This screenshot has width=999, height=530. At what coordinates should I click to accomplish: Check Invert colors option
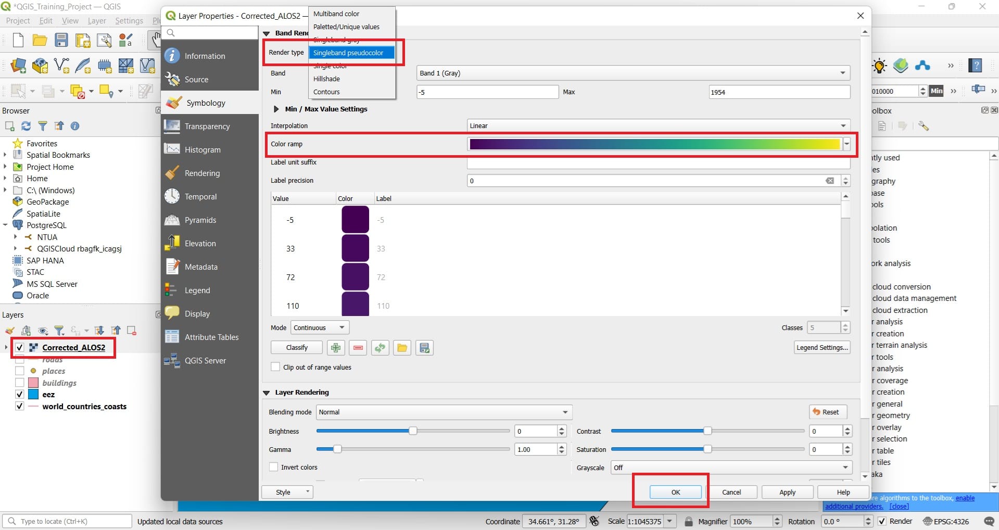(273, 467)
